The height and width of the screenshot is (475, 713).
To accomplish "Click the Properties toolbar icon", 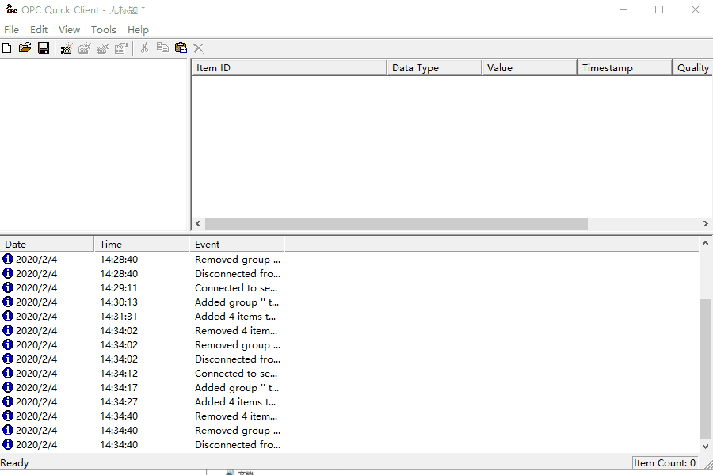I will coord(121,47).
